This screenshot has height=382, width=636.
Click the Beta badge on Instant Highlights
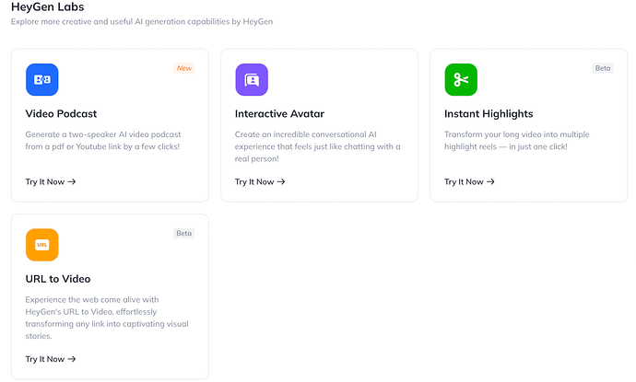(603, 68)
